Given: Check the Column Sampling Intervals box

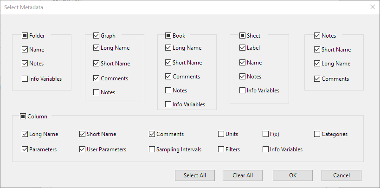Looking at the screenshot, I should [152, 149].
